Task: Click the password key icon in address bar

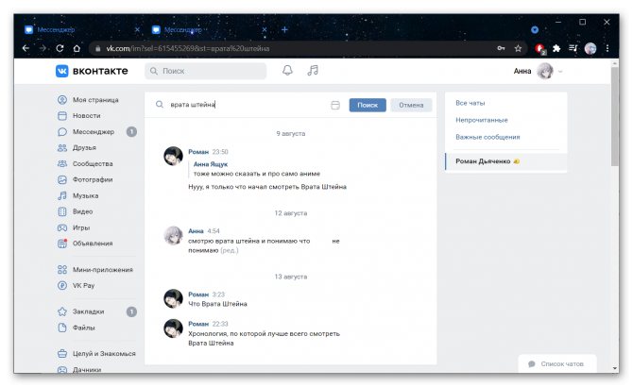Action: [501, 48]
